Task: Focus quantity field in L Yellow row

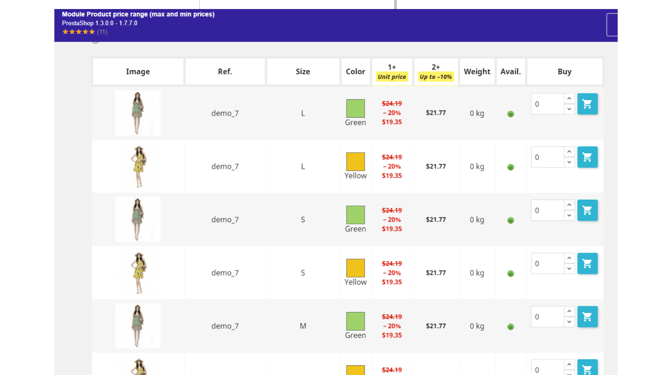Action: [547, 157]
